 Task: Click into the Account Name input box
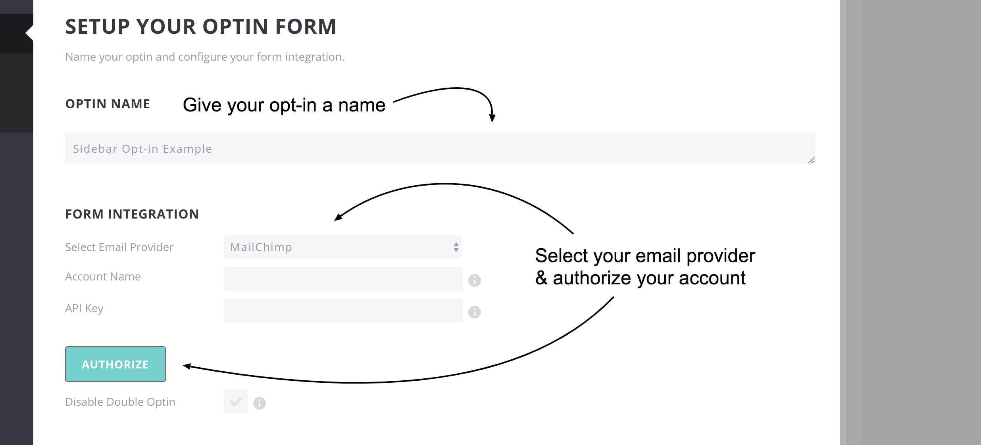point(343,279)
